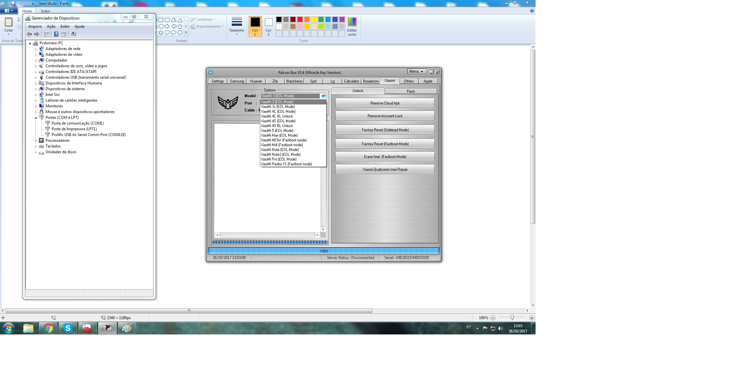The width and height of the screenshot is (746, 379).
Task: Switch to Apple tab in Falcon Box
Action: 428,81
